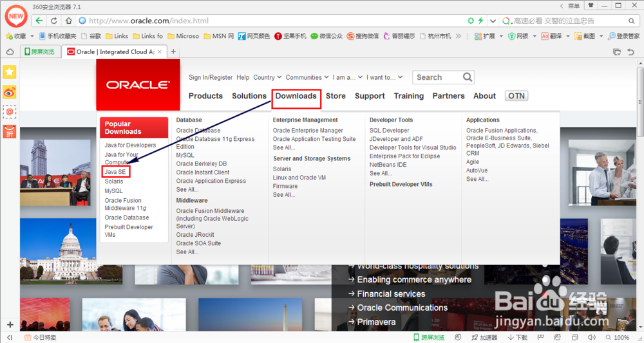Viewport: 644px width, 343px height.
Task: Expand the bookmarks bar overflow chevron
Action: click(459, 36)
